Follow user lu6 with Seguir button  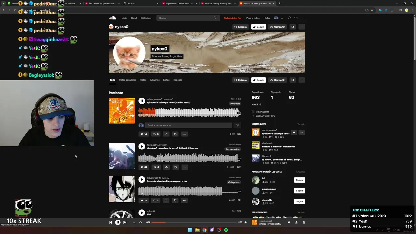pyautogui.click(x=299, y=180)
